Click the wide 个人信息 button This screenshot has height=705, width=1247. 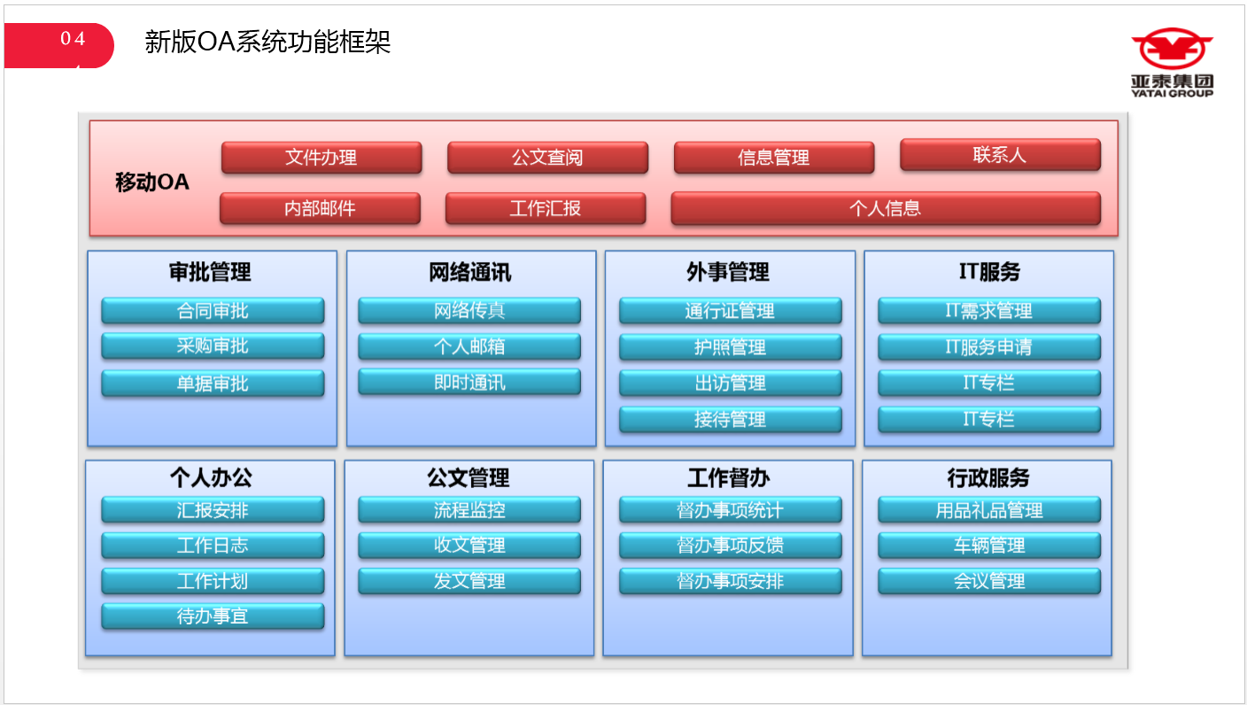(x=885, y=209)
